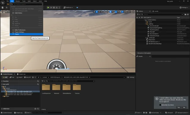
Task: Click the Outliner visibility eye column header
Action: tap(137, 18)
